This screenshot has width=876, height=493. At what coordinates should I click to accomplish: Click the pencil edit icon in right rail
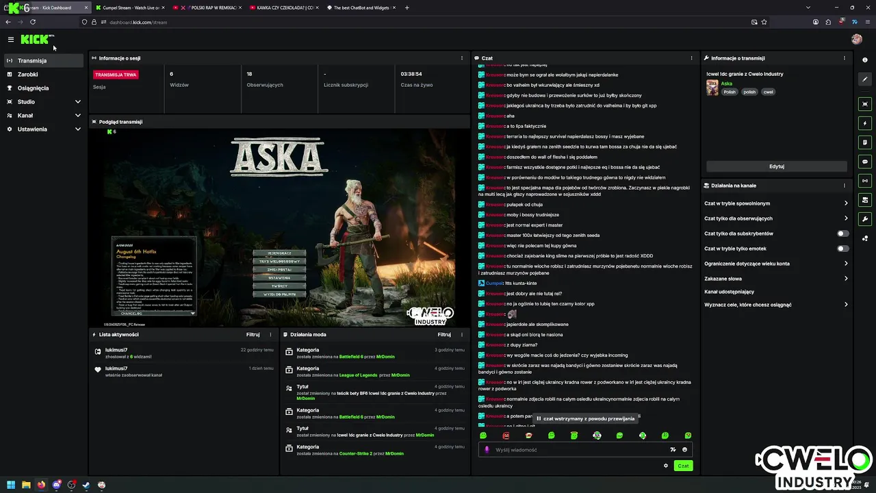(865, 79)
